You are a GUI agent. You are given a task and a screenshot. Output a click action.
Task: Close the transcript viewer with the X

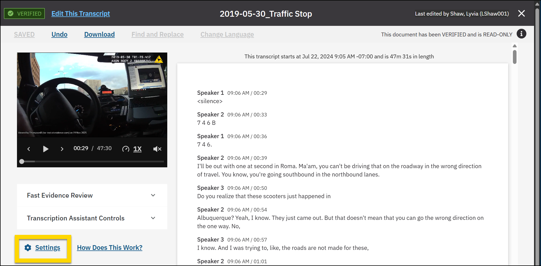tap(522, 13)
